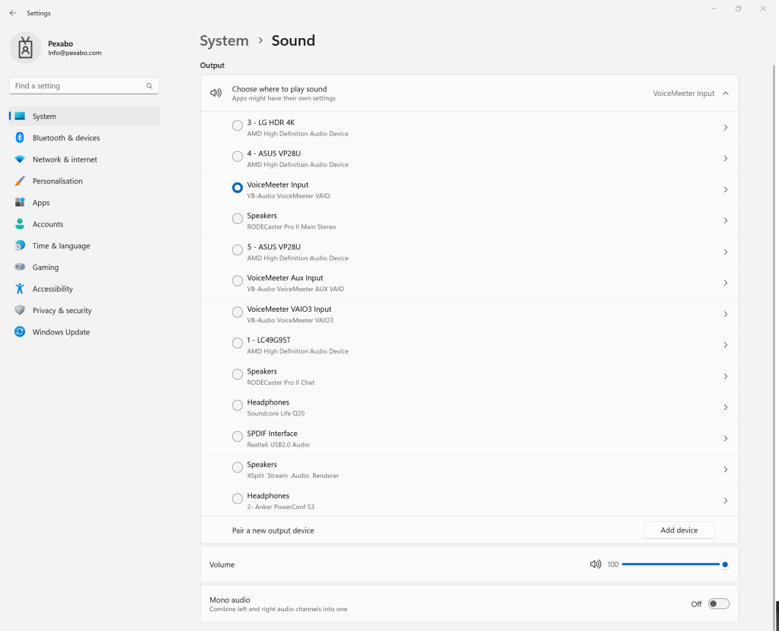Select the 3 - LG HDR 4K output device
The image size is (779, 631).
pos(238,126)
